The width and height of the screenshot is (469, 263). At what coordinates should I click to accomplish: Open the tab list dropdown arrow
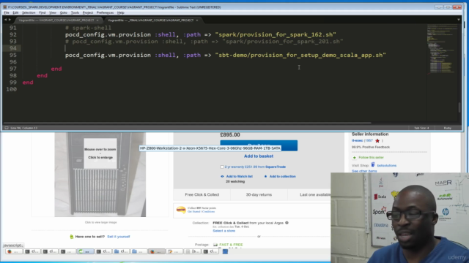[x=459, y=20]
